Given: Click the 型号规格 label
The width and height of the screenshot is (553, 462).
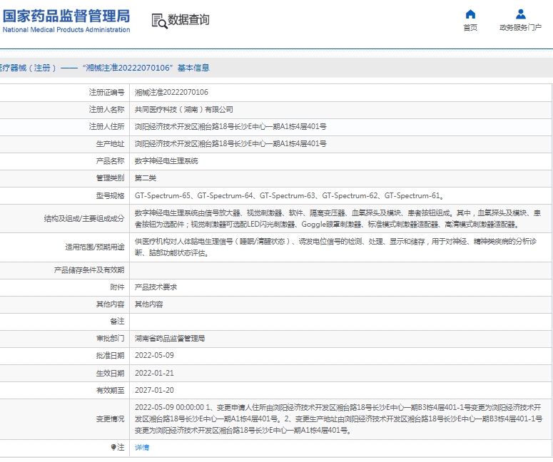Looking at the screenshot, I should [x=110, y=195].
